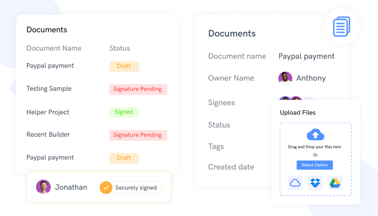Click the documents copy icon

click(x=341, y=26)
